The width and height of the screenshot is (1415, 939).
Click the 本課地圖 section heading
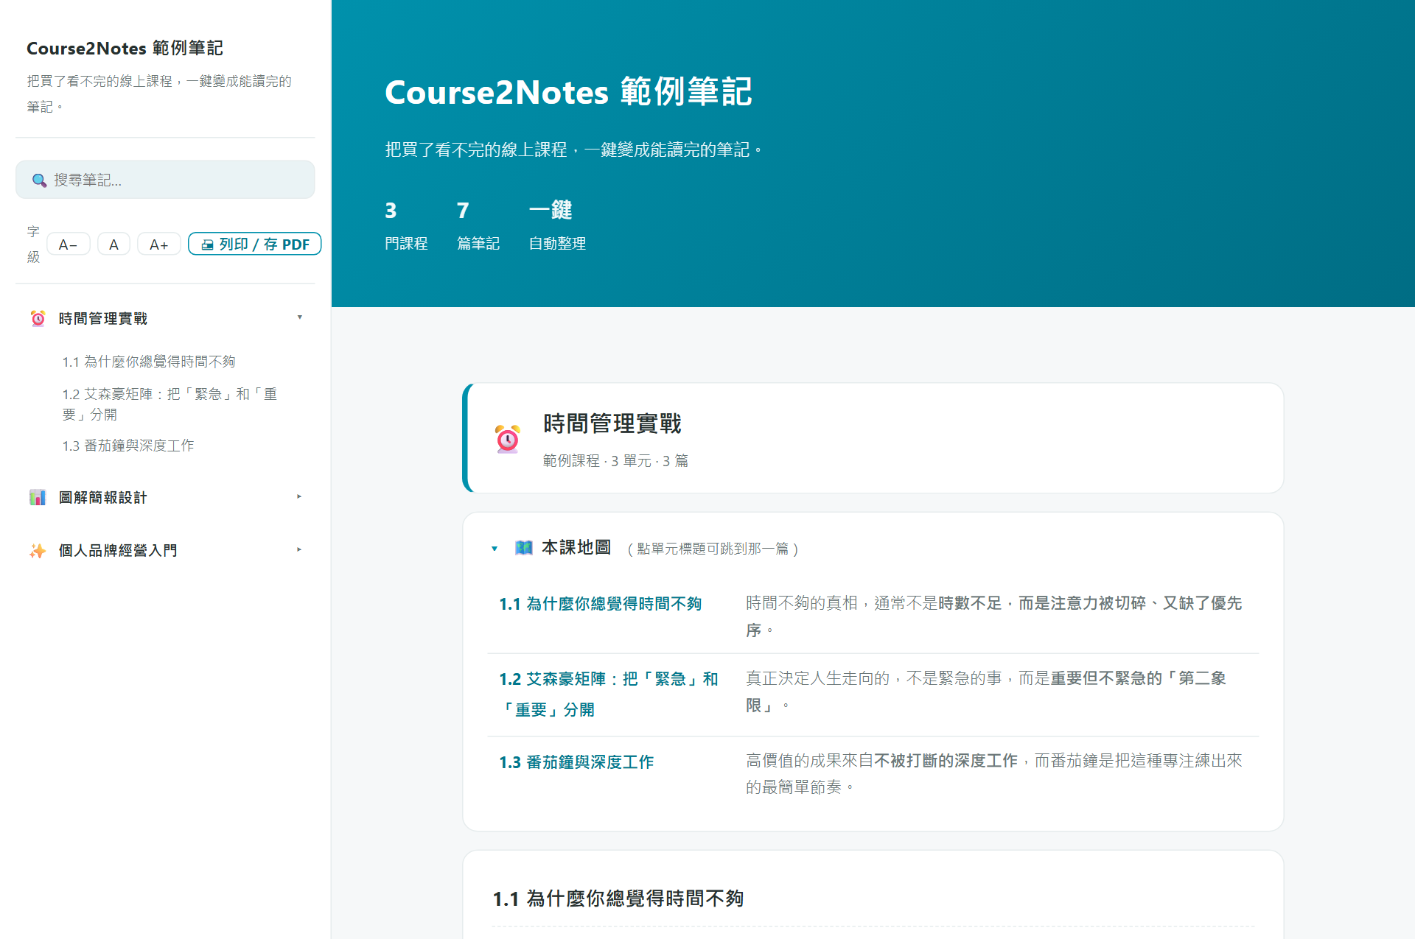[x=576, y=548]
